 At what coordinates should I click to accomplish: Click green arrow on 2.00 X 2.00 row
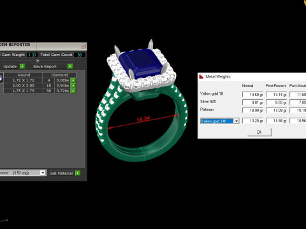73,86
